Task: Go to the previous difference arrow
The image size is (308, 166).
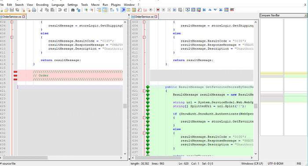Action: pyautogui.click(x=210, y=10)
